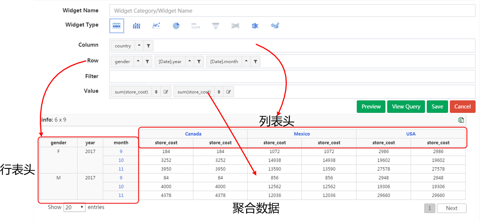Viewport: 480px width, 222px height.
Task: Choose the bar/line chart widget type
Action: coord(136,26)
